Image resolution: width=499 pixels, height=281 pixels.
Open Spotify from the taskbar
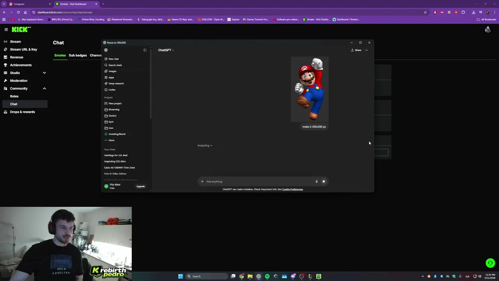click(267, 276)
